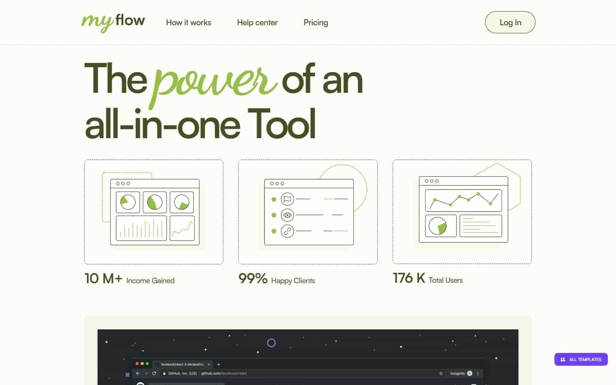Click the reload page icon
Screen dimensions: 616x385
[154, 373]
